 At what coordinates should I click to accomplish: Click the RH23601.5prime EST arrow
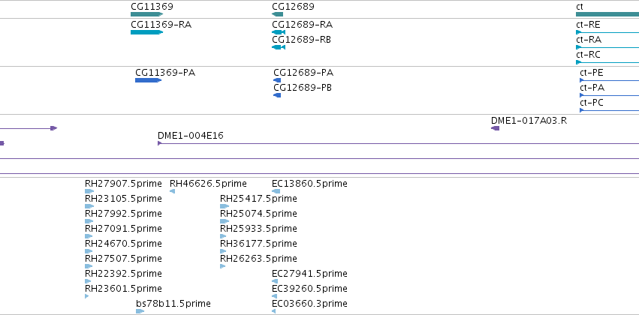(x=87, y=296)
